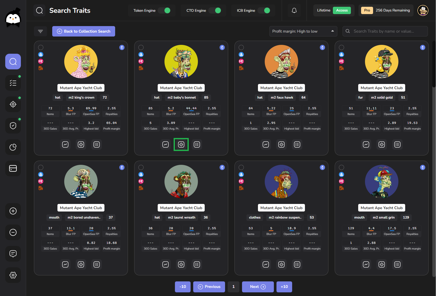Go back to Collection Search
Image resolution: width=436 pixels, height=296 pixels.
pyautogui.click(x=84, y=31)
